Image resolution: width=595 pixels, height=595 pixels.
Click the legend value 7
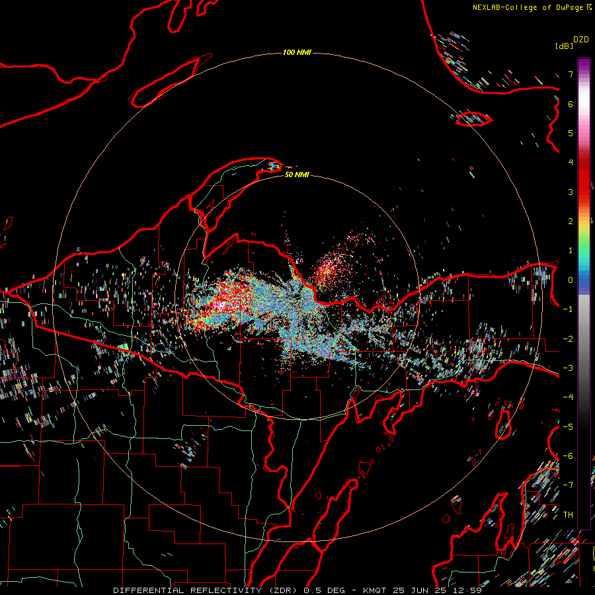point(571,74)
